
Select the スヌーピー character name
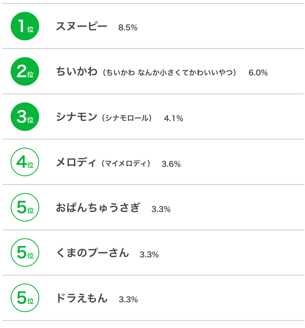(82, 27)
